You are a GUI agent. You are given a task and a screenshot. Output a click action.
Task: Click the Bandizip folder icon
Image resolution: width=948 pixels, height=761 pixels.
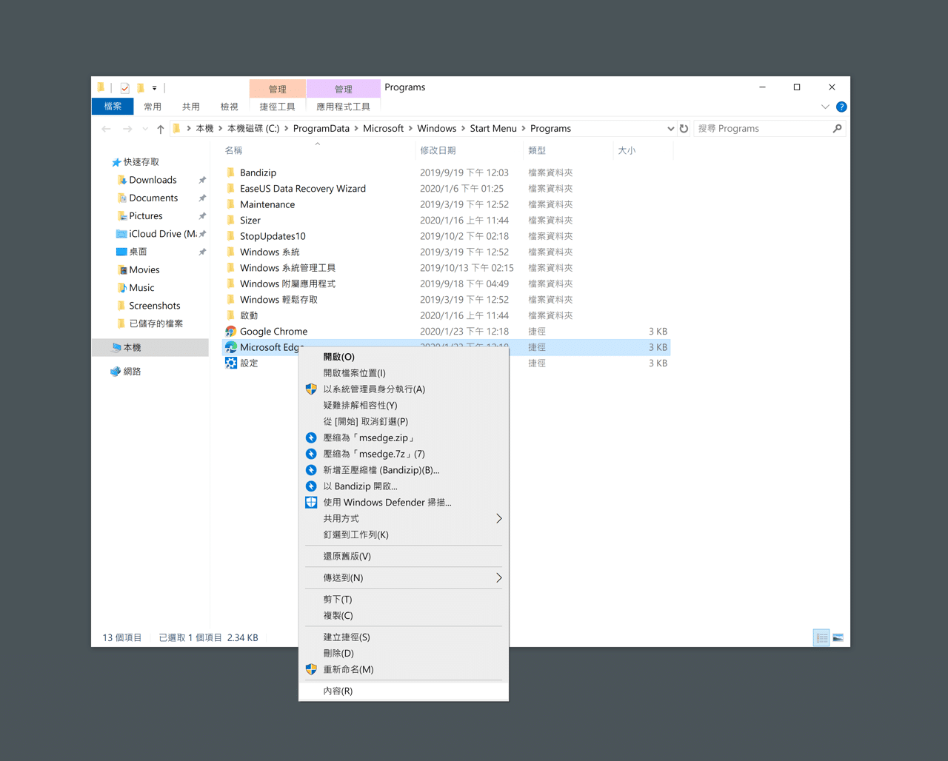click(x=231, y=172)
